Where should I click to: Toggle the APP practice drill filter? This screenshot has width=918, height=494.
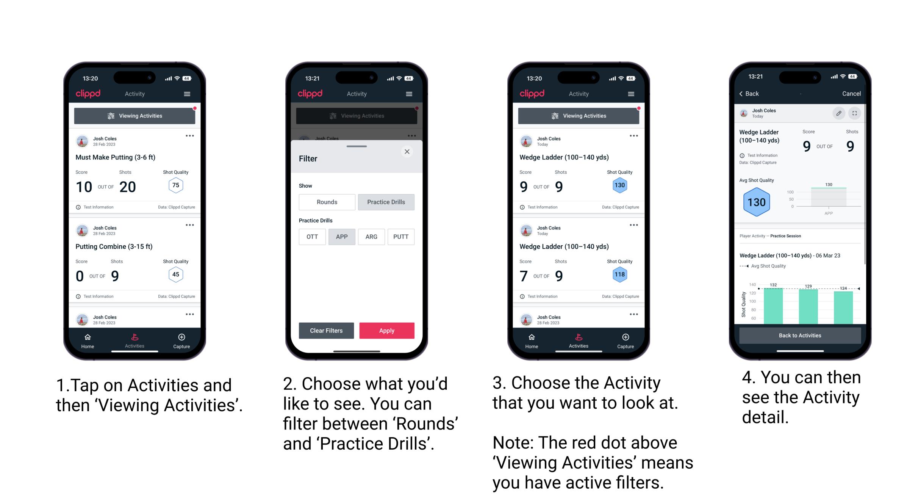342,237
